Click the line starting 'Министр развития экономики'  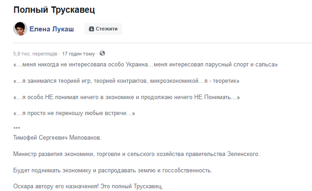[136, 154]
